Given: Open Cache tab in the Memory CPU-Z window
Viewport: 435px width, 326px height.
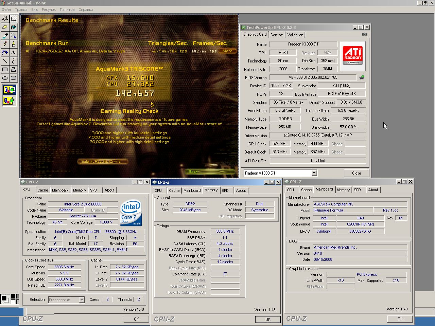Looking at the screenshot, I should coord(174,191).
